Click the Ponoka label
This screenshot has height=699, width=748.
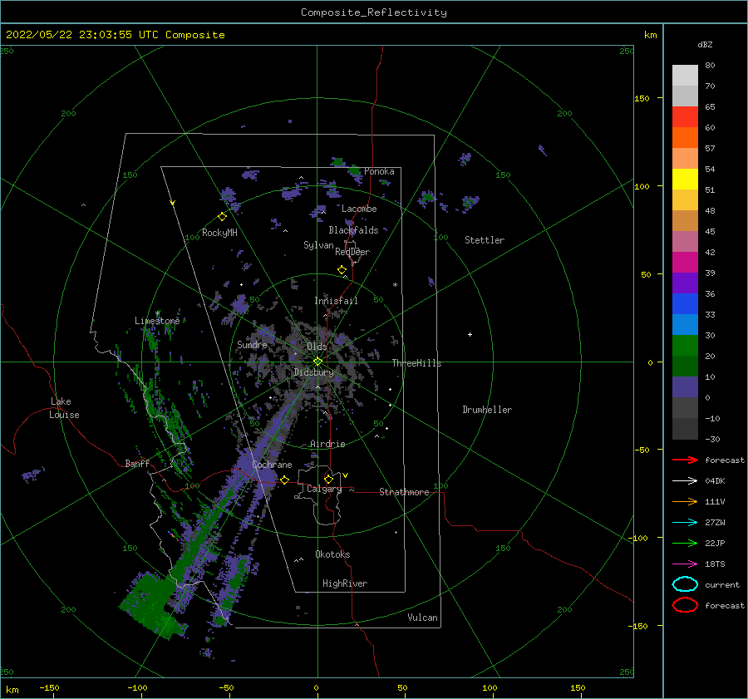(379, 171)
